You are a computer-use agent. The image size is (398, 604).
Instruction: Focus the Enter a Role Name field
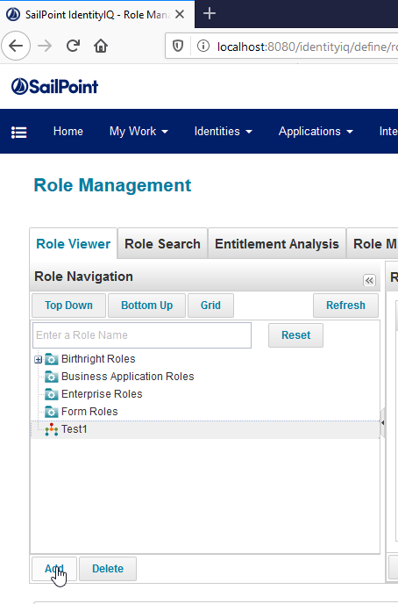point(142,335)
